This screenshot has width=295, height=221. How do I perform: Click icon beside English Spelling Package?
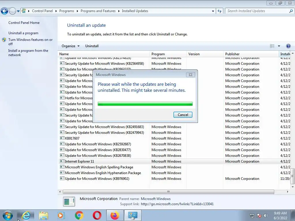point(62,167)
